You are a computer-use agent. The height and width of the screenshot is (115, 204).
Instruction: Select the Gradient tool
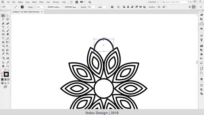pyautogui.click(x=8, y=50)
